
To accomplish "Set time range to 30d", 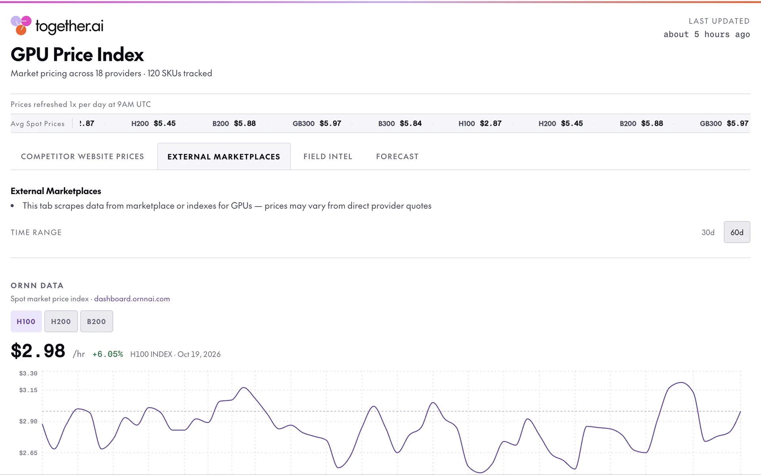I will [708, 232].
